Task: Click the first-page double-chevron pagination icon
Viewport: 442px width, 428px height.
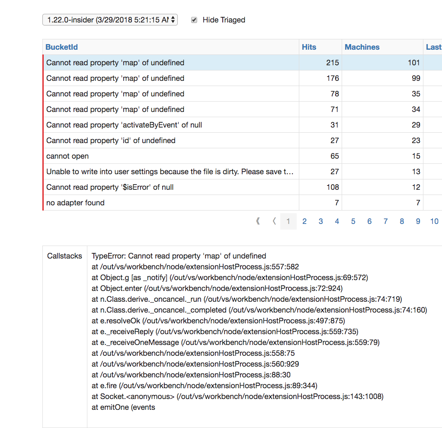Action: click(x=258, y=221)
